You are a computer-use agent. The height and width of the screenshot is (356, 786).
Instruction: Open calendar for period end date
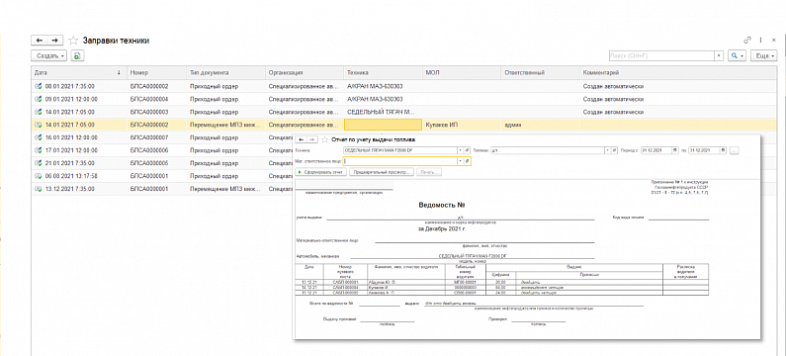coord(724,150)
